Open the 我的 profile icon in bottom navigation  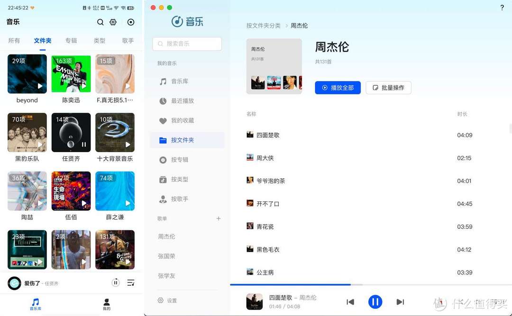[106, 304]
